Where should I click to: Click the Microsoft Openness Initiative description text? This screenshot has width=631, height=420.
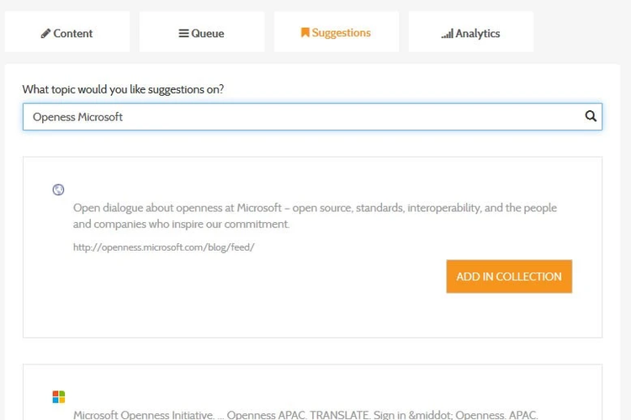(x=305, y=414)
